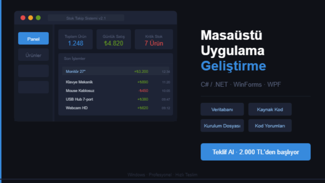
Task: Click the Veritabanı tag button
Action: (x=222, y=110)
